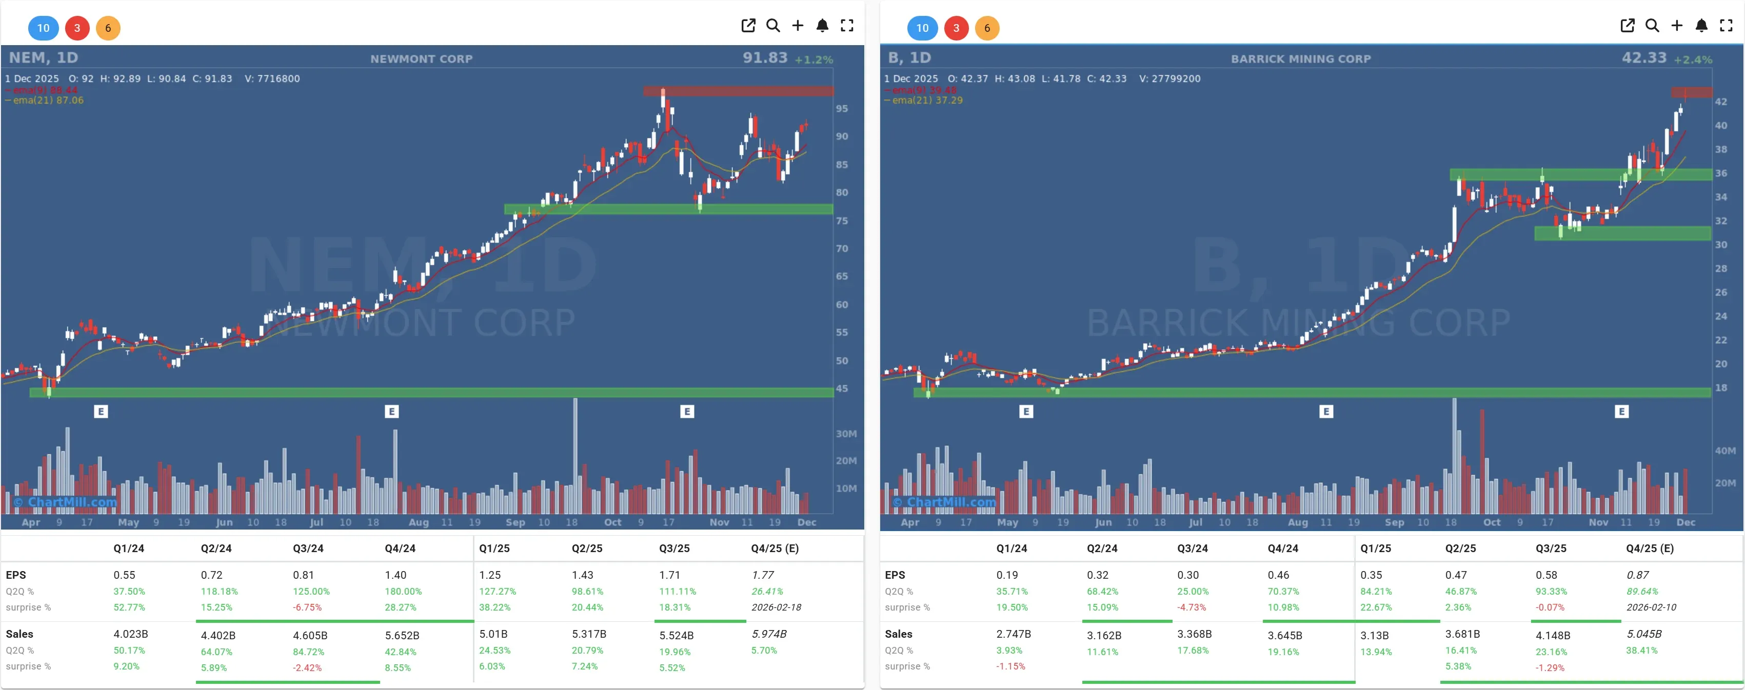Open NEM chart in a new window
This screenshot has height=690, width=1745.
pos(748,26)
